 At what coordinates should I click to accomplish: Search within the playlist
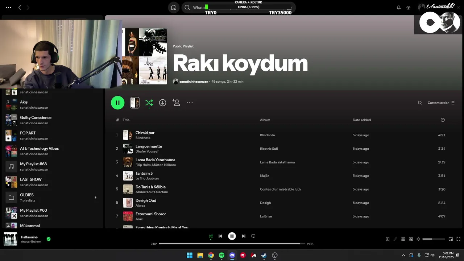tap(420, 103)
